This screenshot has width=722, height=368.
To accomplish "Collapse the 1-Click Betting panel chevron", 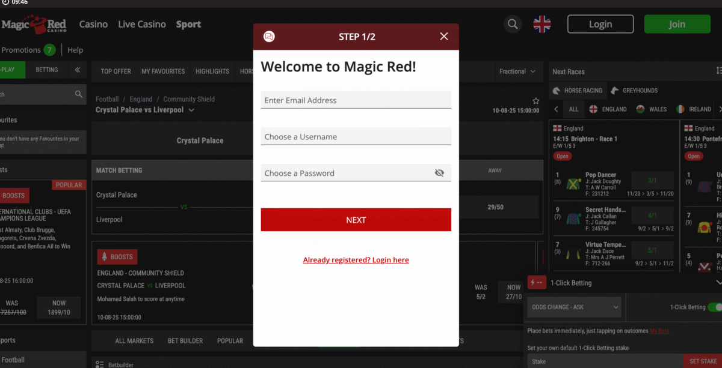I will coord(718,282).
